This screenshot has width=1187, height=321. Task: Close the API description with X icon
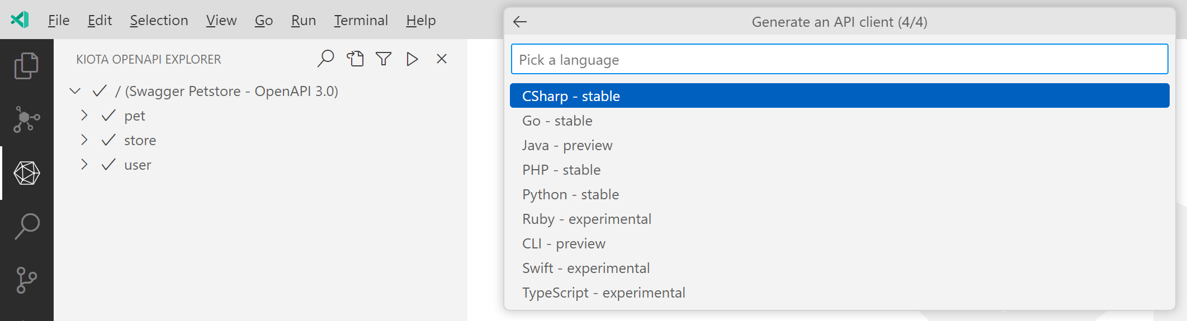(442, 59)
